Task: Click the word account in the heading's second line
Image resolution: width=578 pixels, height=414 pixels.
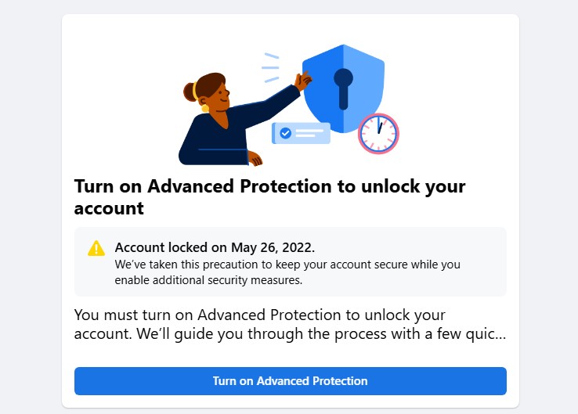Action: (109, 208)
